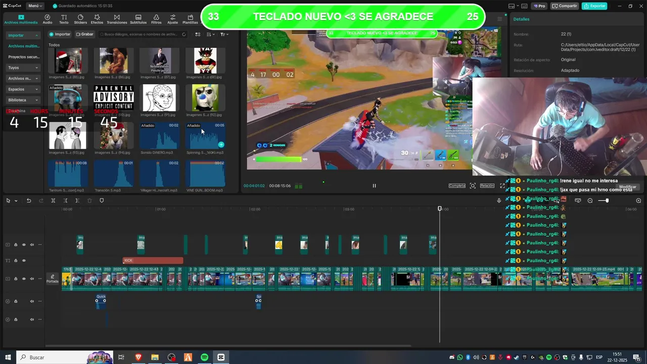Click the timeline zoom out magnifier
Viewport: 647px width, 364px height.
[x=590, y=201]
